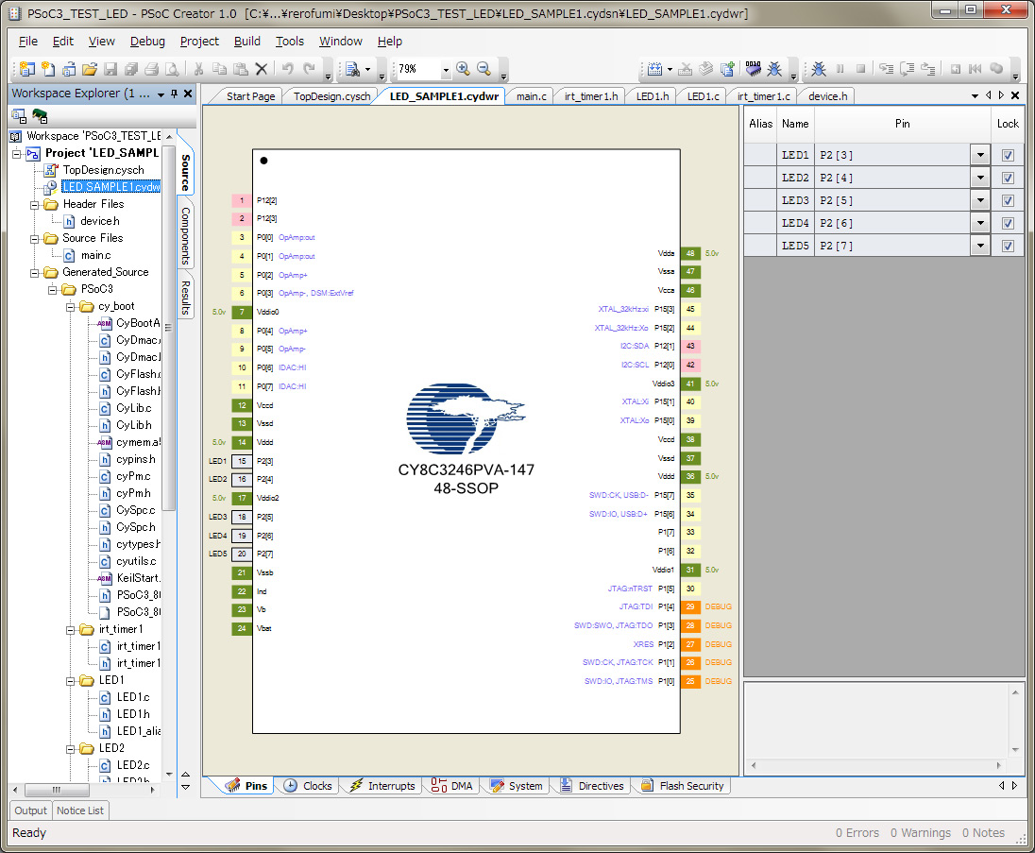
Task: Collapse the irt_timer1 folder
Action: pos(70,630)
